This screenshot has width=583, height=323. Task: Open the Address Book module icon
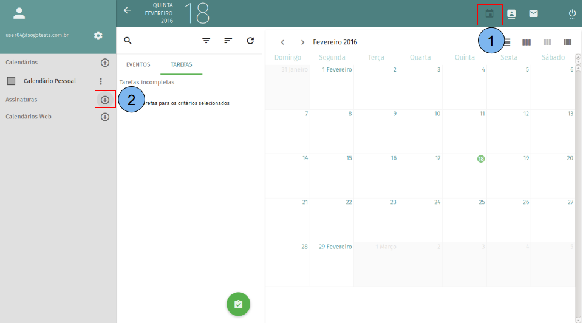click(511, 13)
